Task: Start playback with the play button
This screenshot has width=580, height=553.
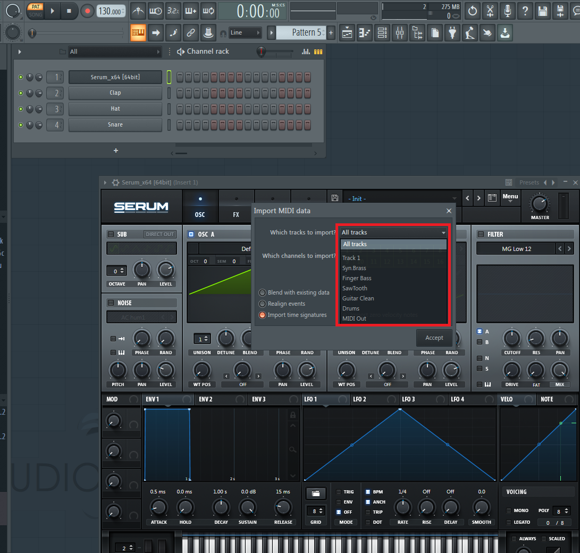Action: pyautogui.click(x=52, y=11)
